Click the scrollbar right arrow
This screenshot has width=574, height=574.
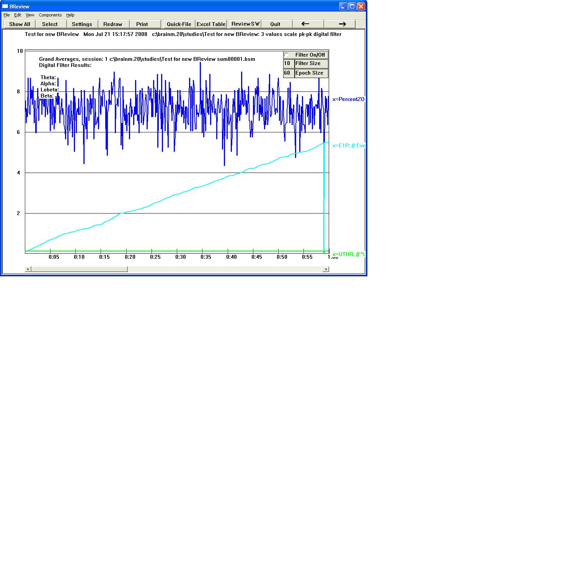click(x=326, y=269)
